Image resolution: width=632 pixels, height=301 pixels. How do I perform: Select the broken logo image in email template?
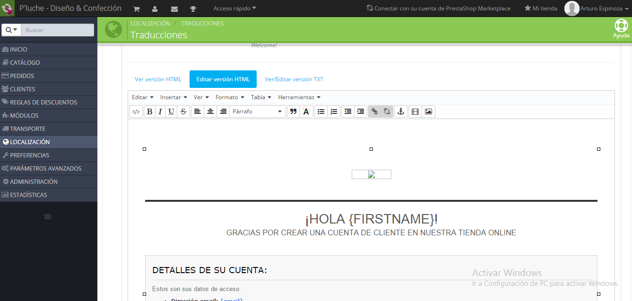tap(372, 174)
